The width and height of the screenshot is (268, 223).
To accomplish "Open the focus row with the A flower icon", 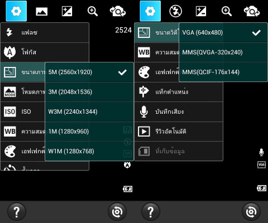I will (45, 52).
